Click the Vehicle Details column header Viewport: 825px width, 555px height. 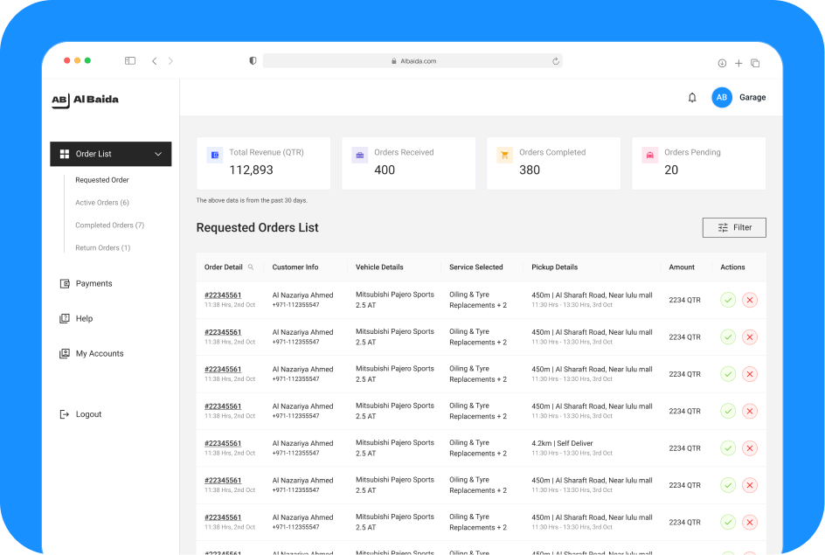[379, 267]
